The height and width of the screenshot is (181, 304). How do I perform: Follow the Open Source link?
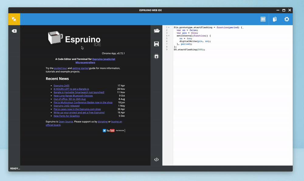(x=66, y=122)
